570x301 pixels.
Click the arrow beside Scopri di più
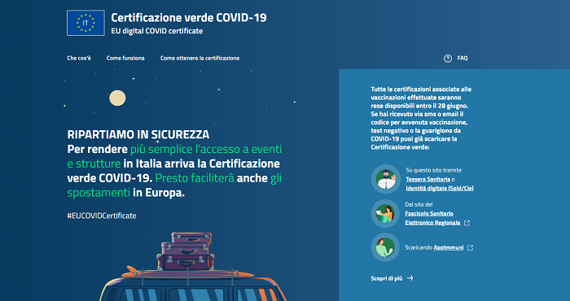(410, 278)
